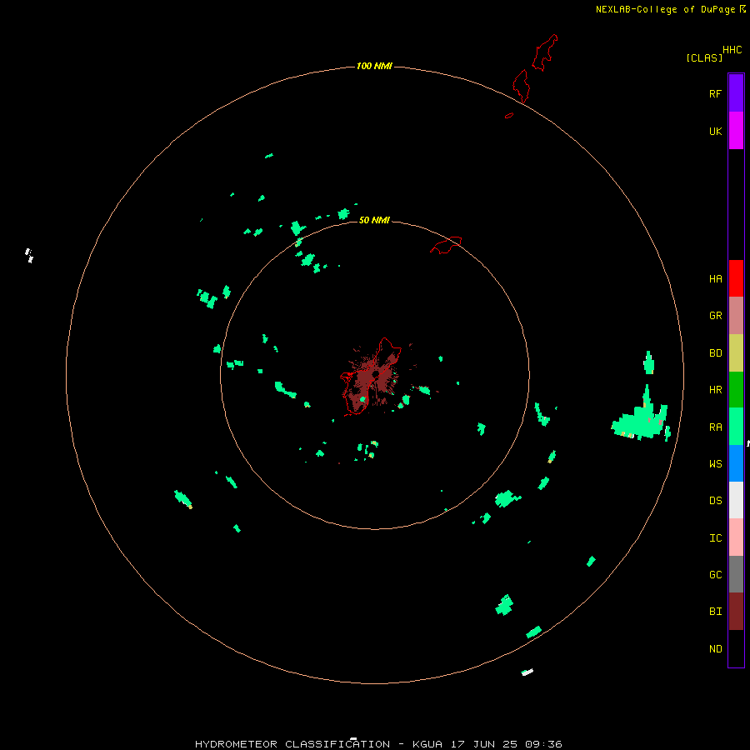This screenshot has width=750, height=750.
Task: Click the ND legend label
Action: pyautogui.click(x=715, y=649)
